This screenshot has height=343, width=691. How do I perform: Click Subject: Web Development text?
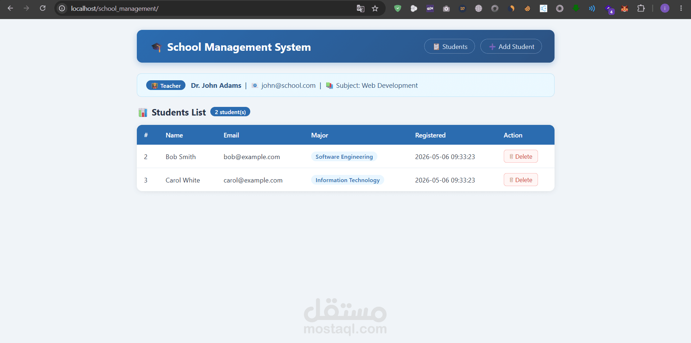[x=377, y=85]
